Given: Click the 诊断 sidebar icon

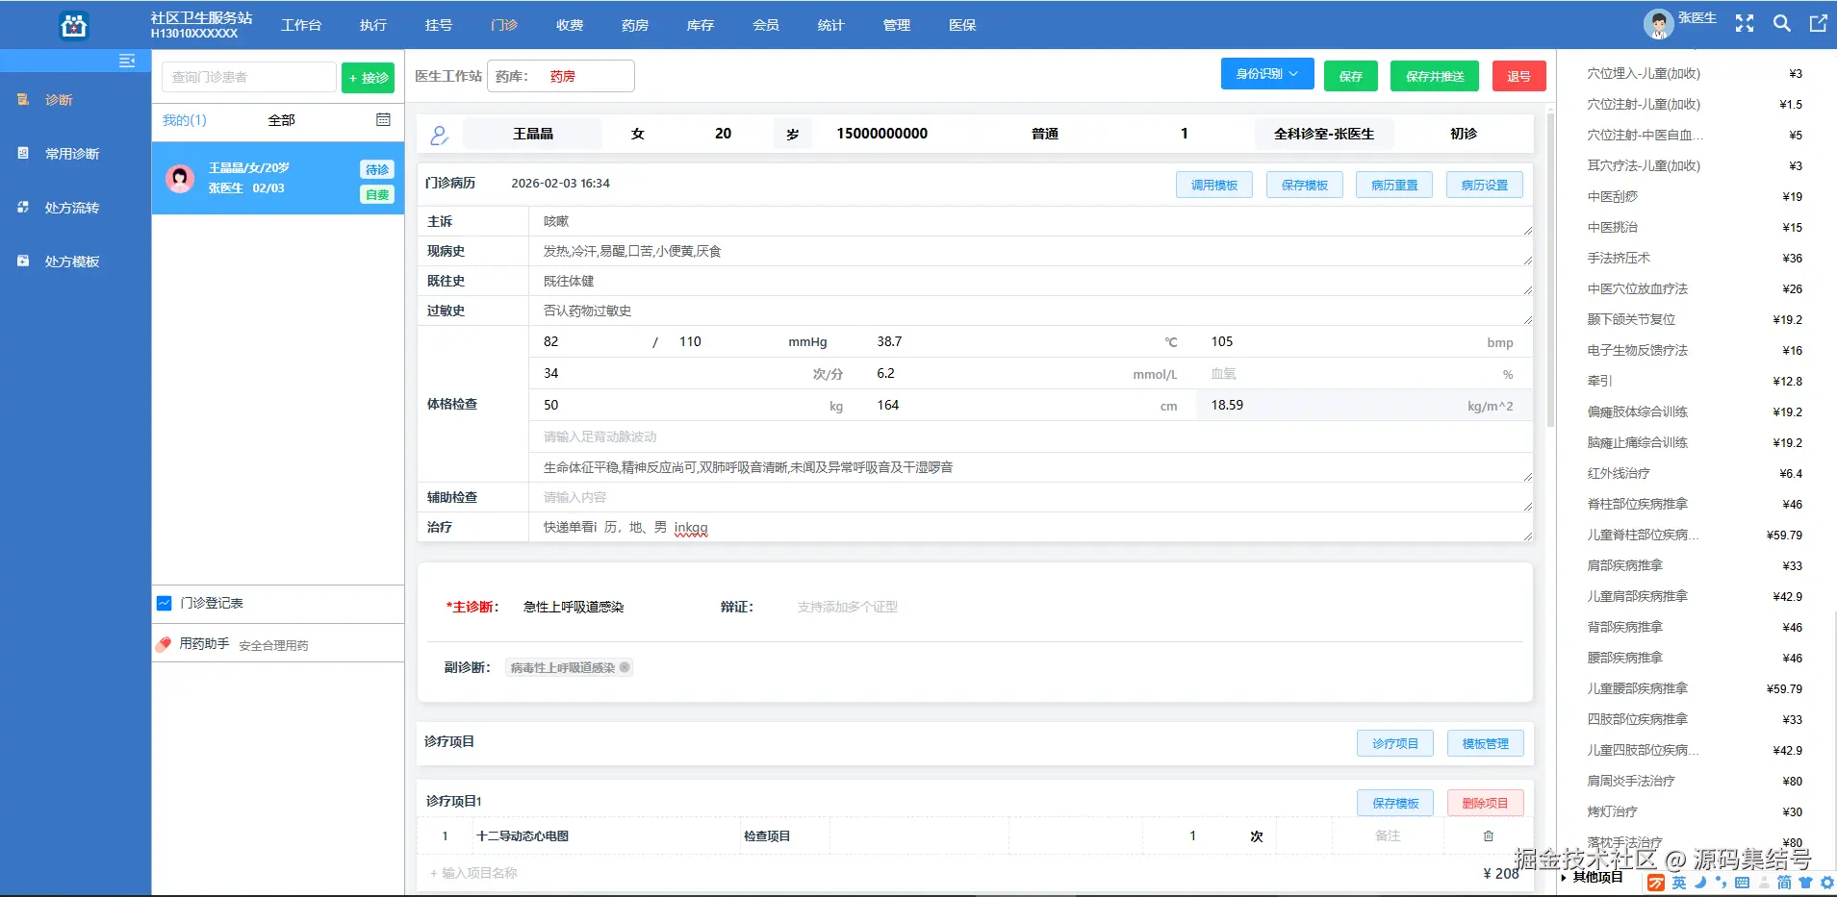Looking at the screenshot, I should point(23,99).
